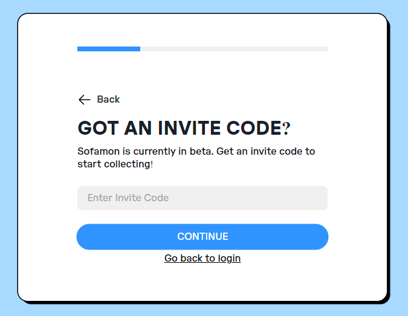Focus the Enter Invite Code field

[x=202, y=198]
